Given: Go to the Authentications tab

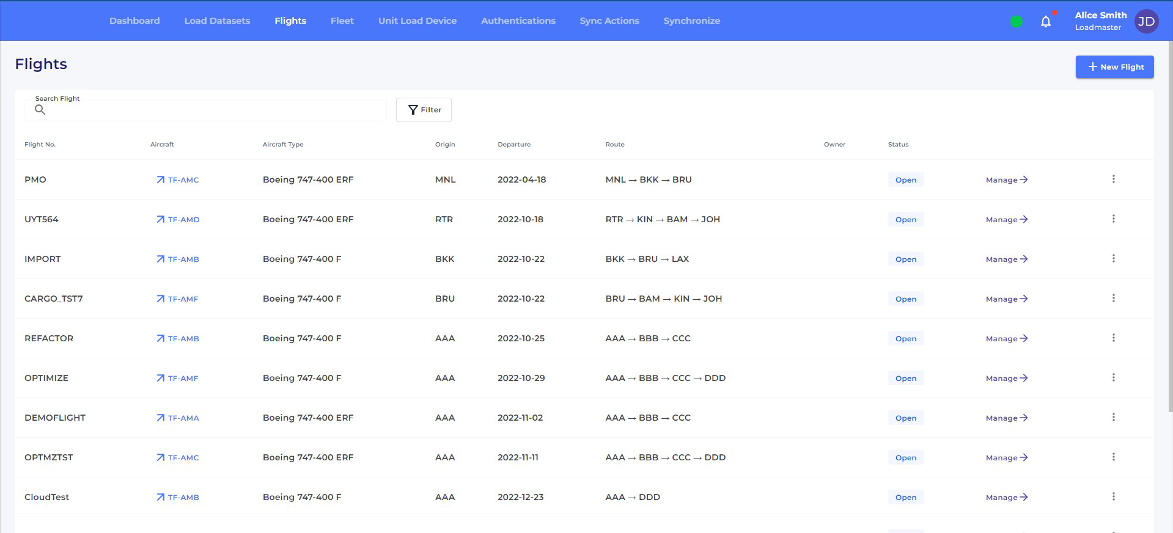Looking at the screenshot, I should pyautogui.click(x=518, y=21).
